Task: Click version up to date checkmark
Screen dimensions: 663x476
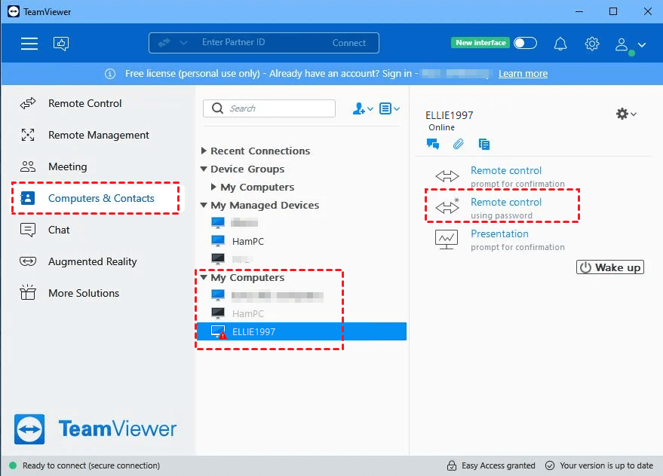Action: 550,465
